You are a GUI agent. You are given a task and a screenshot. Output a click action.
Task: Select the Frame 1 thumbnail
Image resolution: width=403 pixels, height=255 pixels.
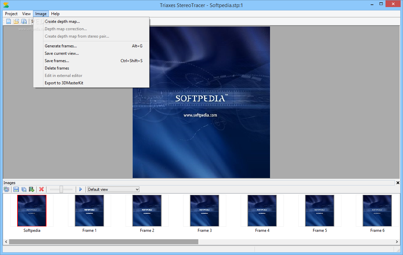click(x=90, y=211)
